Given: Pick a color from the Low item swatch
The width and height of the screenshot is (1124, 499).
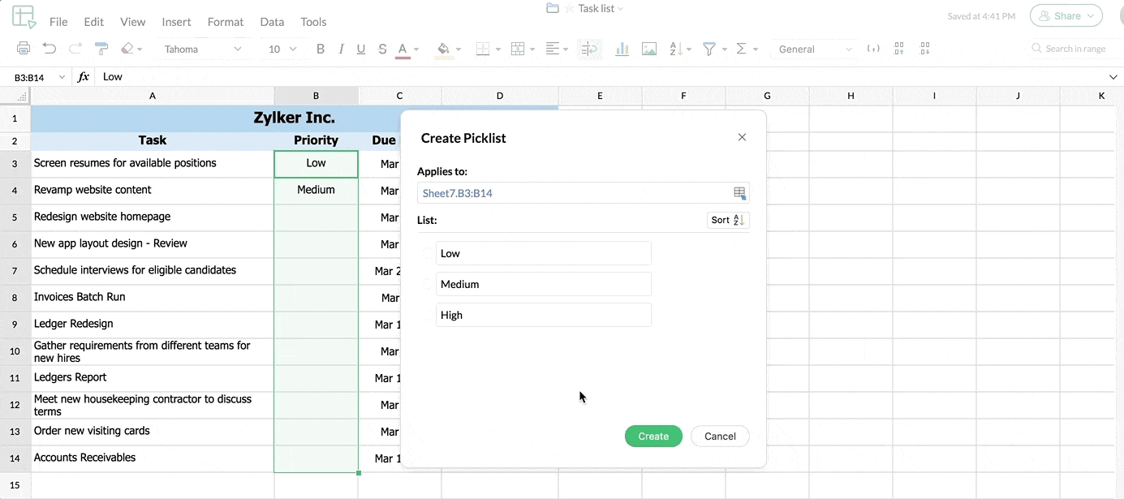Looking at the screenshot, I should (x=427, y=253).
